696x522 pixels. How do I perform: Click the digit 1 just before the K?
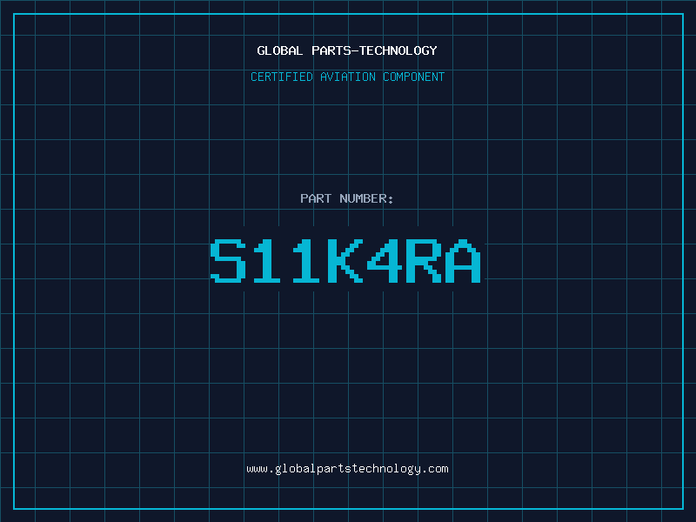pos(306,261)
